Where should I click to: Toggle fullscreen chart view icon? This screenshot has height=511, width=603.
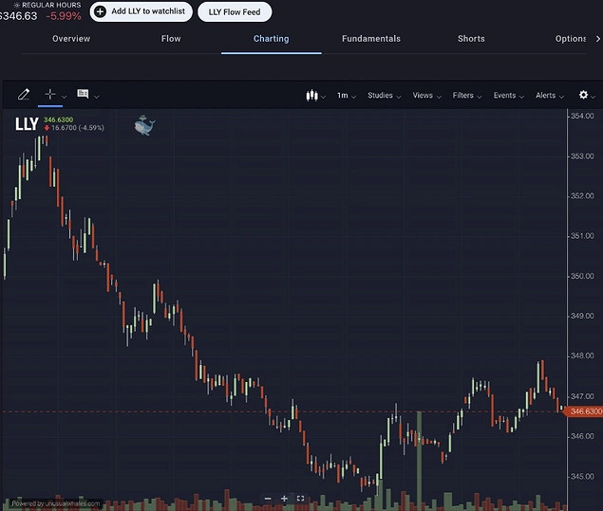(x=301, y=498)
